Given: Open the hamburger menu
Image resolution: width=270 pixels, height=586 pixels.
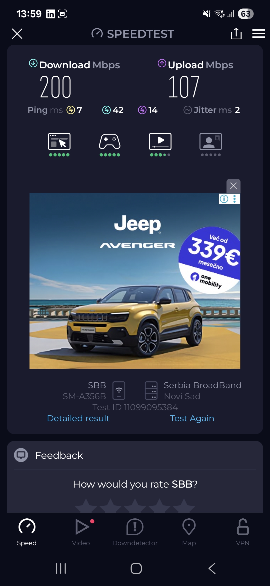Looking at the screenshot, I should pos(258,34).
